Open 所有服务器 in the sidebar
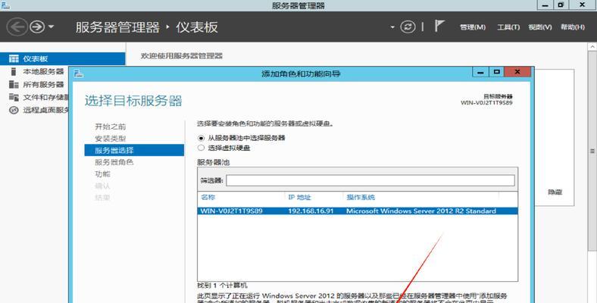Image resolution: width=597 pixels, height=303 pixels. point(43,85)
